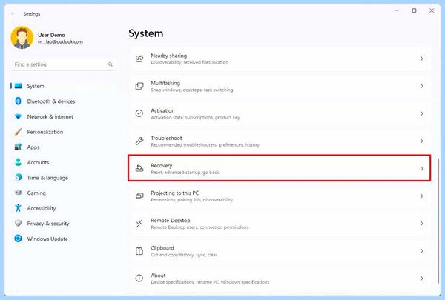Click the Personalization brush icon
Screen dimensions: 445x300
[x=18, y=132]
